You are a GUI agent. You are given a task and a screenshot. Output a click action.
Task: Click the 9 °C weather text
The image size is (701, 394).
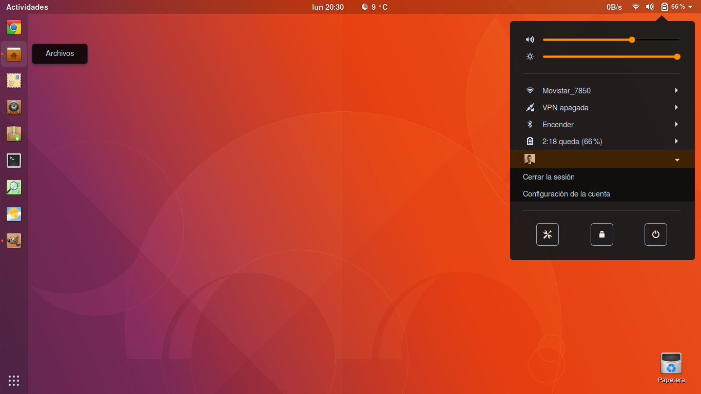[x=380, y=7]
